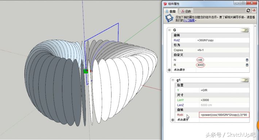Viewport: 259px width, 140px height.
Task: Select the LenZ attribute name
Action: click(x=180, y=105)
